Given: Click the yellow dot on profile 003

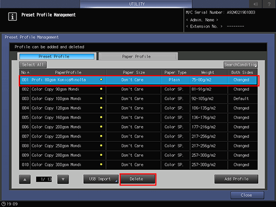Looking at the screenshot, I should [101, 98].
